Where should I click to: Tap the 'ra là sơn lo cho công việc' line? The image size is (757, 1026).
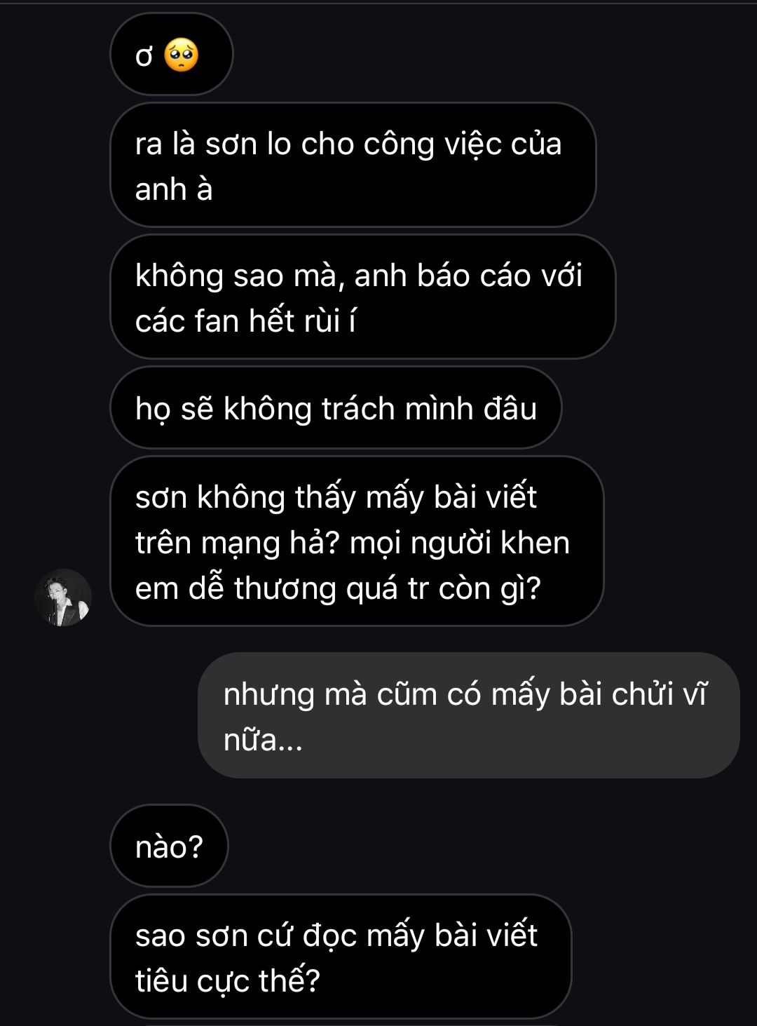348,144
